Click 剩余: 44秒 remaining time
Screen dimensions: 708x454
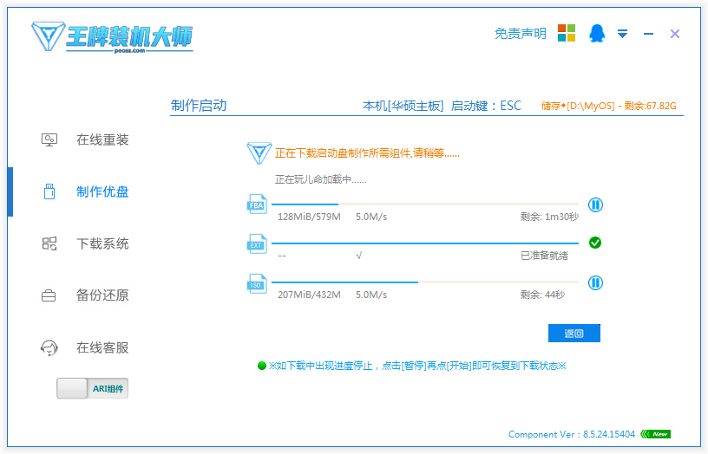click(x=542, y=295)
